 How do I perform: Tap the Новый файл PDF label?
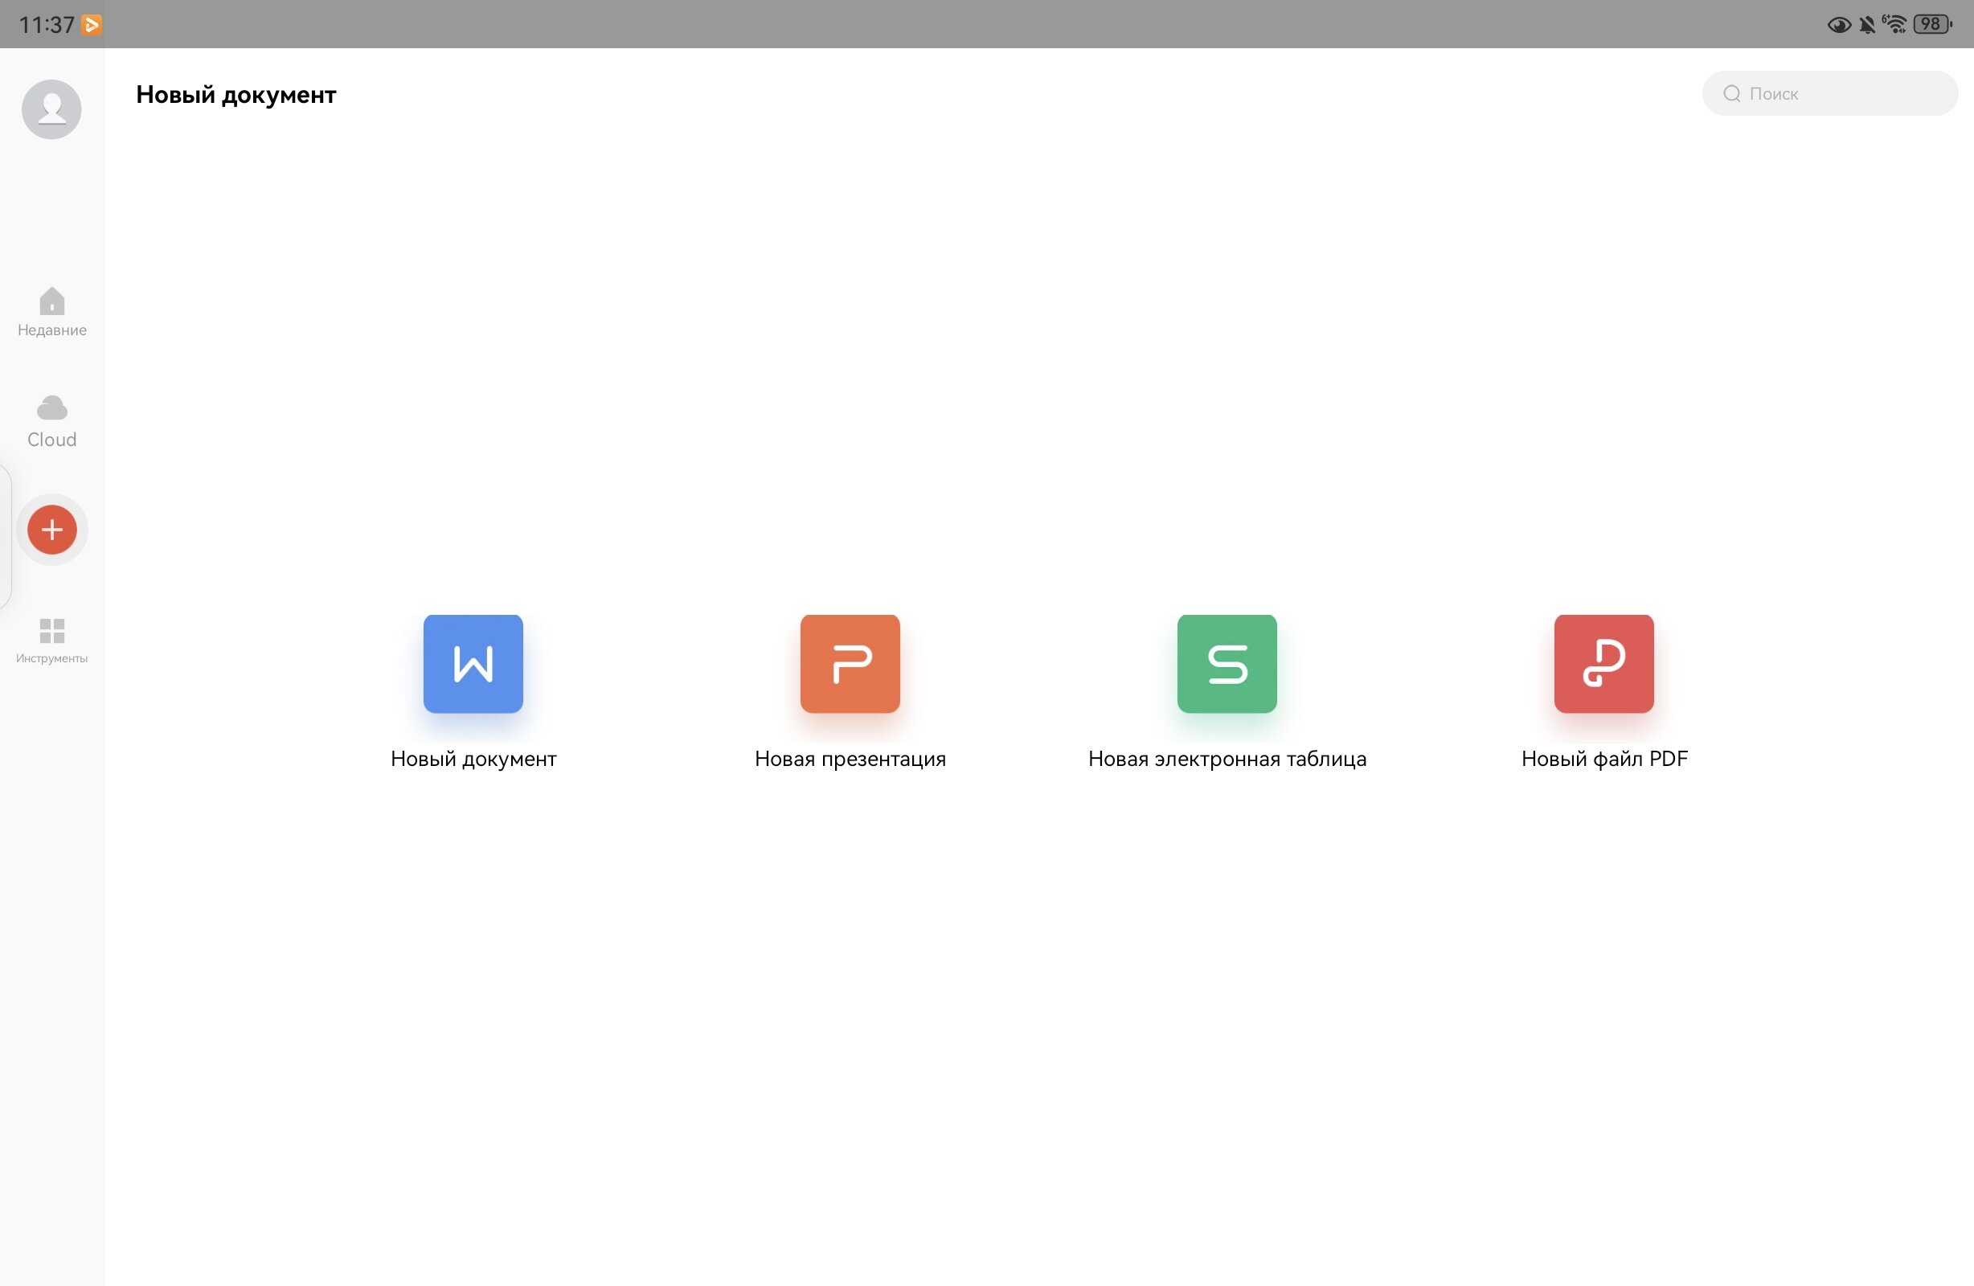[1604, 758]
